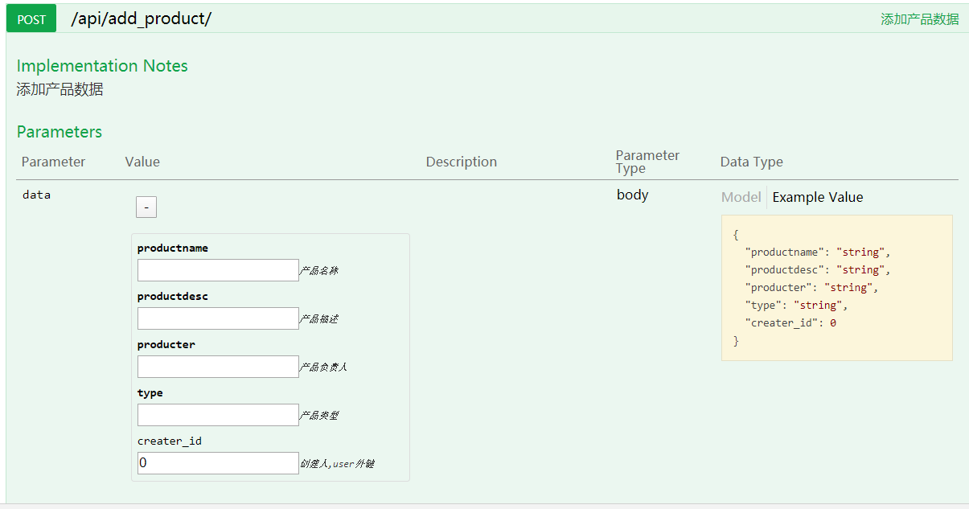The image size is (969, 509).
Task: Click the Implementation Notes heading
Action: tap(102, 66)
